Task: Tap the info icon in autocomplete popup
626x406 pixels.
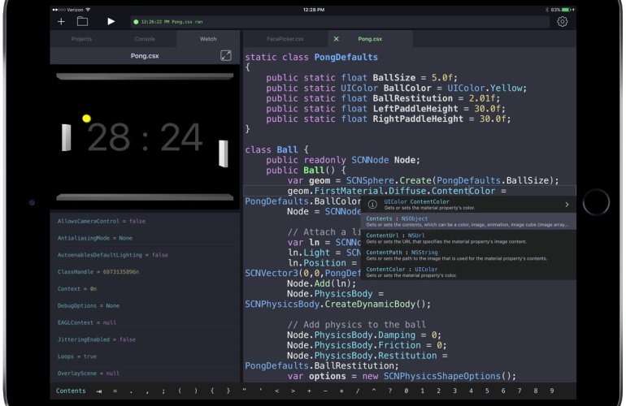Action: (372, 205)
